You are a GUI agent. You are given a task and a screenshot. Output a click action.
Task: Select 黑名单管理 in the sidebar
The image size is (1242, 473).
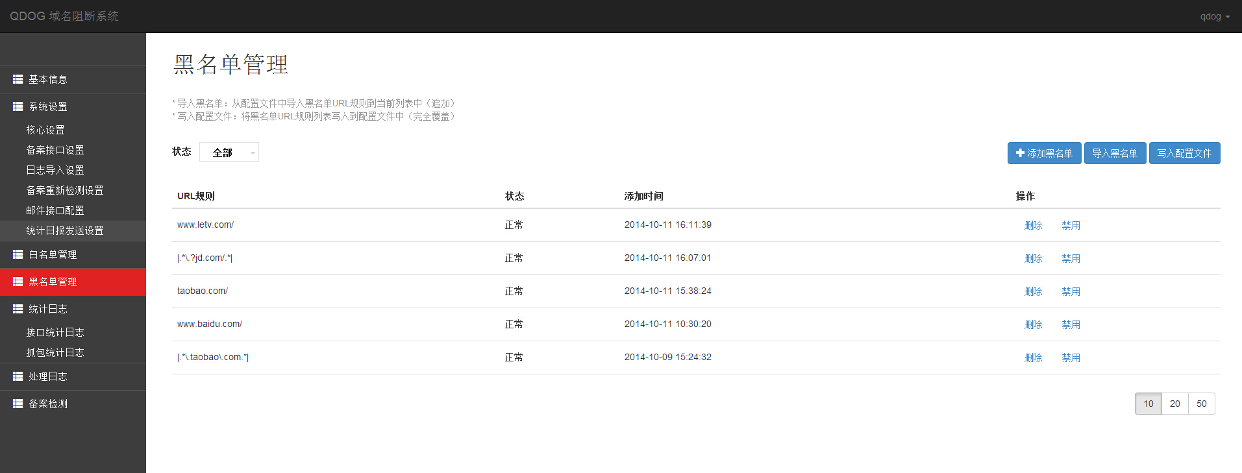(73, 282)
